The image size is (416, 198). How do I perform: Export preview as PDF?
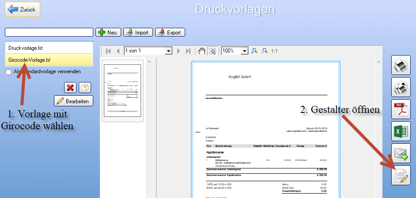401,109
